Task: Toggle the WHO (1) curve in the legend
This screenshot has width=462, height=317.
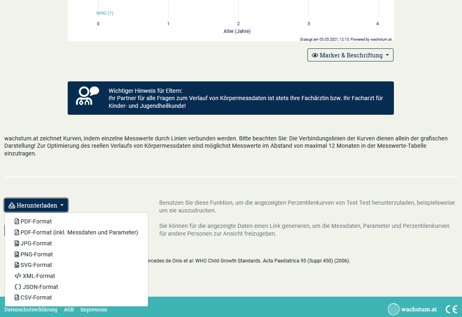Action: click(104, 13)
